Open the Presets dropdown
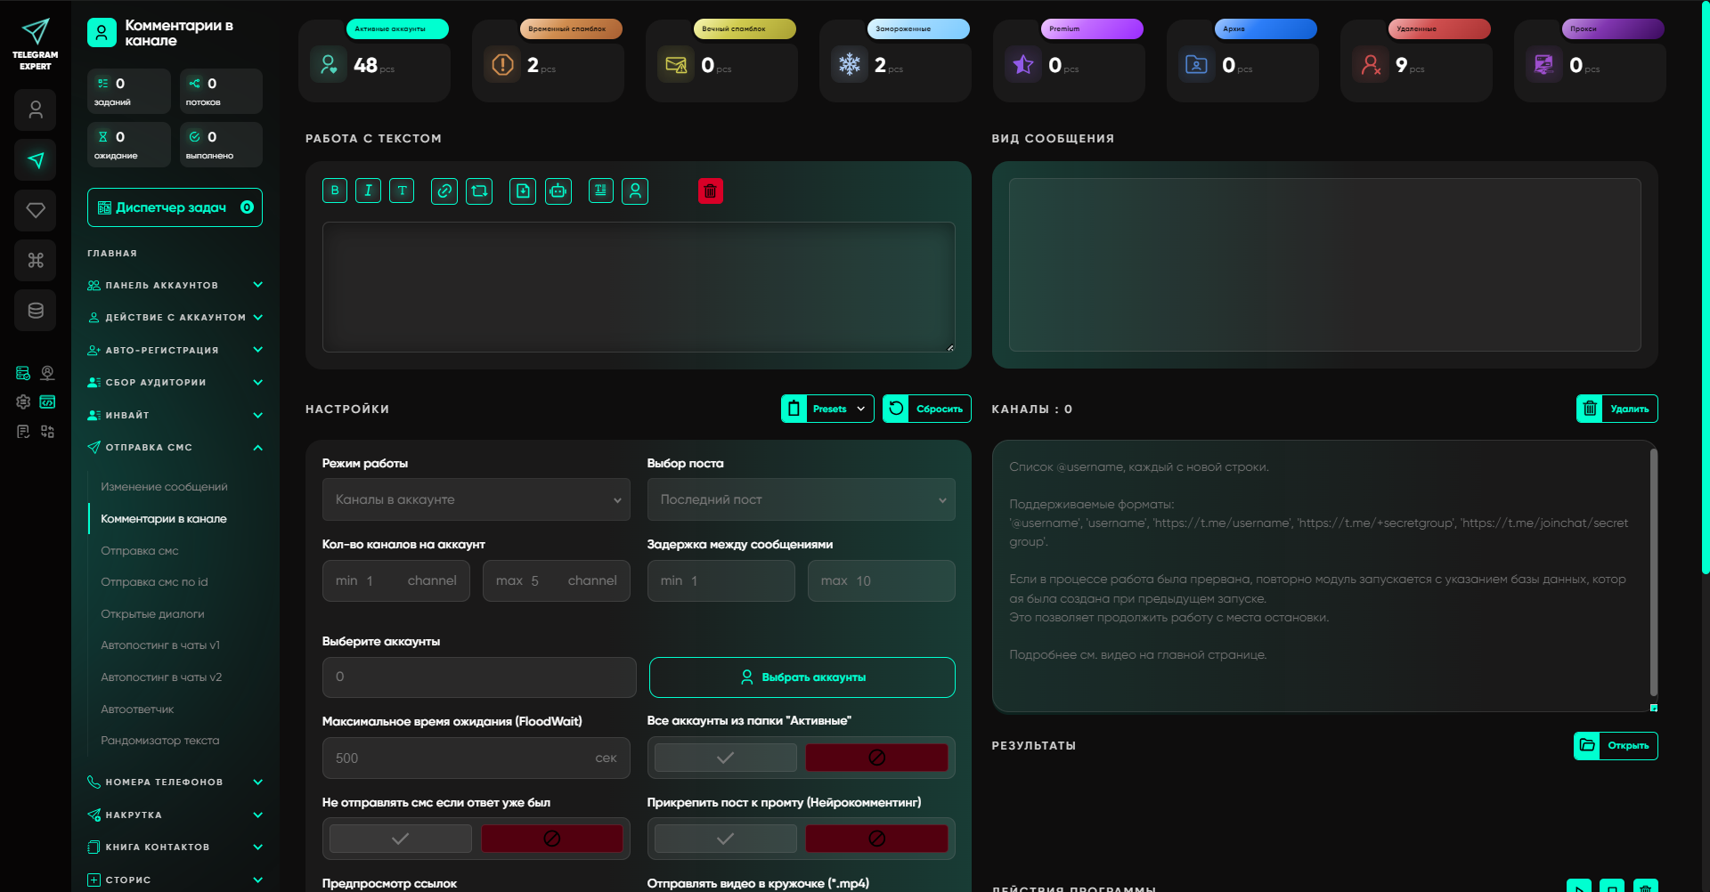This screenshot has height=892, width=1710. coord(828,409)
